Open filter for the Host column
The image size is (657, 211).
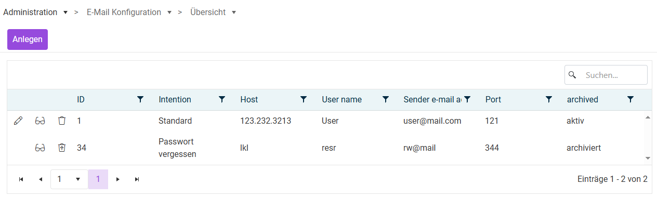coord(304,99)
